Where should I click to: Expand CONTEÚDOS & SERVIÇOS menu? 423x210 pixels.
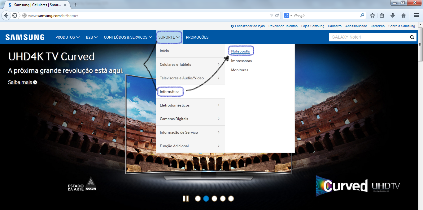coord(128,37)
